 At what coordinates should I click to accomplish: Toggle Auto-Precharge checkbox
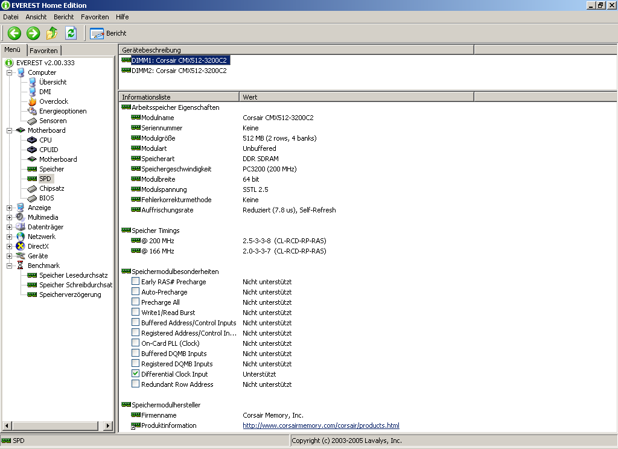[x=135, y=291]
